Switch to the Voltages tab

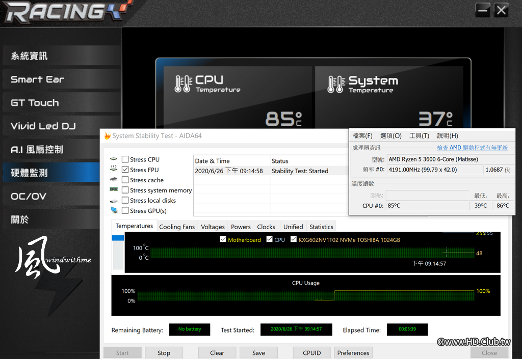(213, 227)
